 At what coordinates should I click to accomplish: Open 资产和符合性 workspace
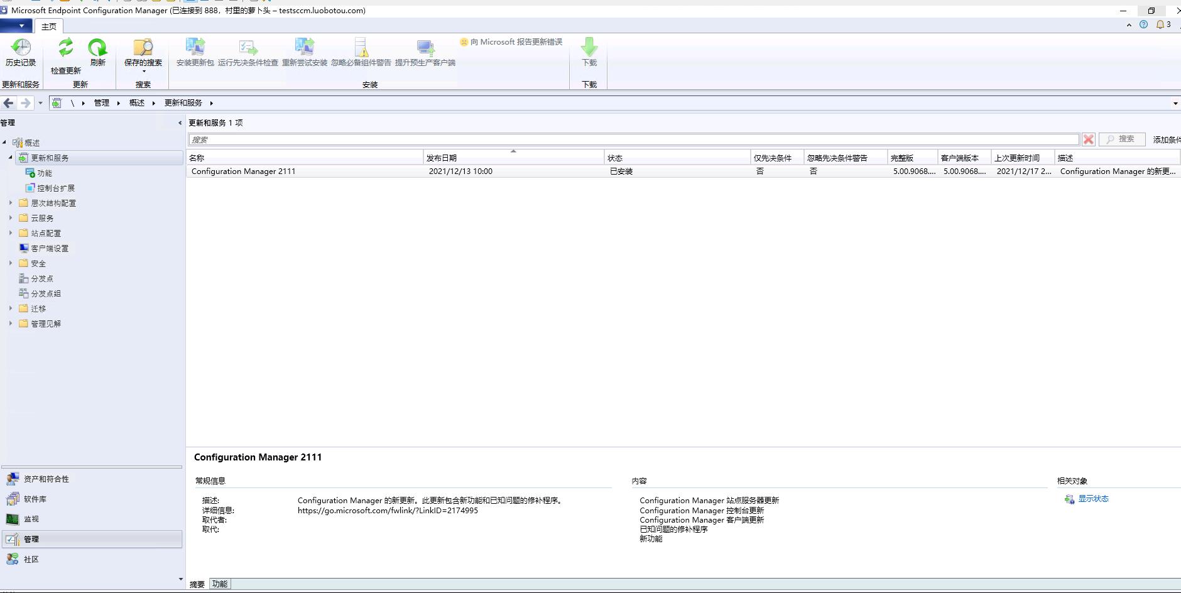(x=92, y=479)
